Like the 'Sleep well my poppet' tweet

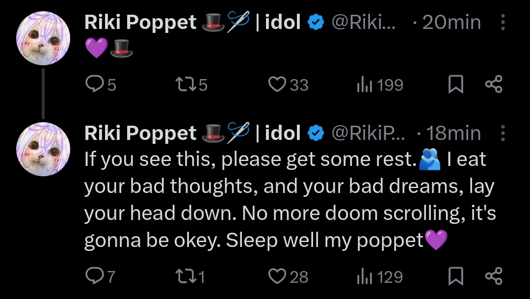coord(277,277)
